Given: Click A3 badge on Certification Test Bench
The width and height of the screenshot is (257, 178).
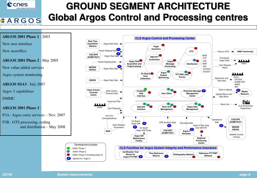Looking at the screenshot, I should click(x=140, y=157).
